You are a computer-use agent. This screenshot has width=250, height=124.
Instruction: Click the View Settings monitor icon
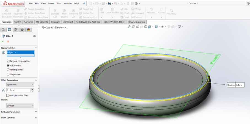(x=179, y=27)
